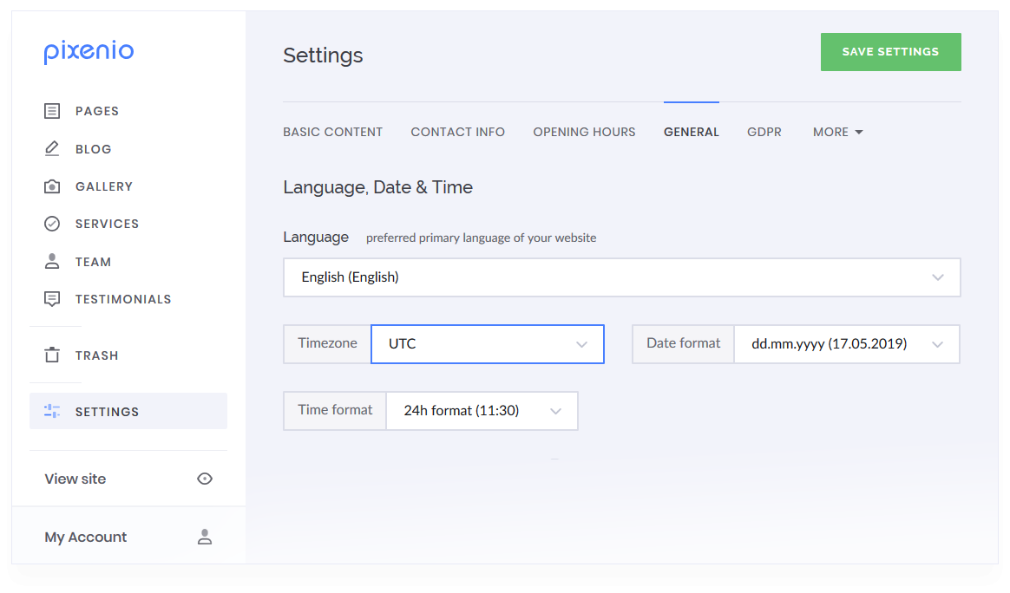Open the Date format dropdown
The height and width of the screenshot is (593, 1010).
click(x=847, y=344)
